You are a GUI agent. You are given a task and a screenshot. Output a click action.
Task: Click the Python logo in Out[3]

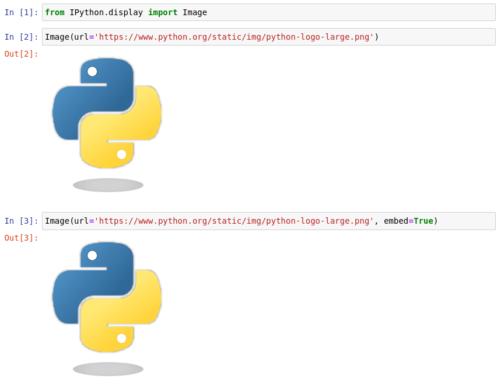click(107, 298)
